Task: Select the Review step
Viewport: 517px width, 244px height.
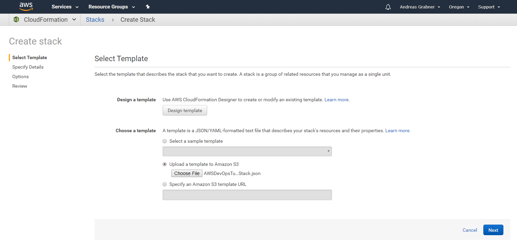Action: click(x=20, y=86)
